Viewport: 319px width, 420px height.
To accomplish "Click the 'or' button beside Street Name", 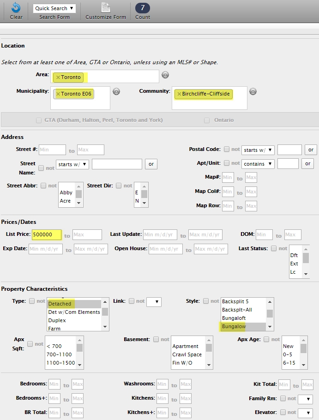I will pos(151,164).
